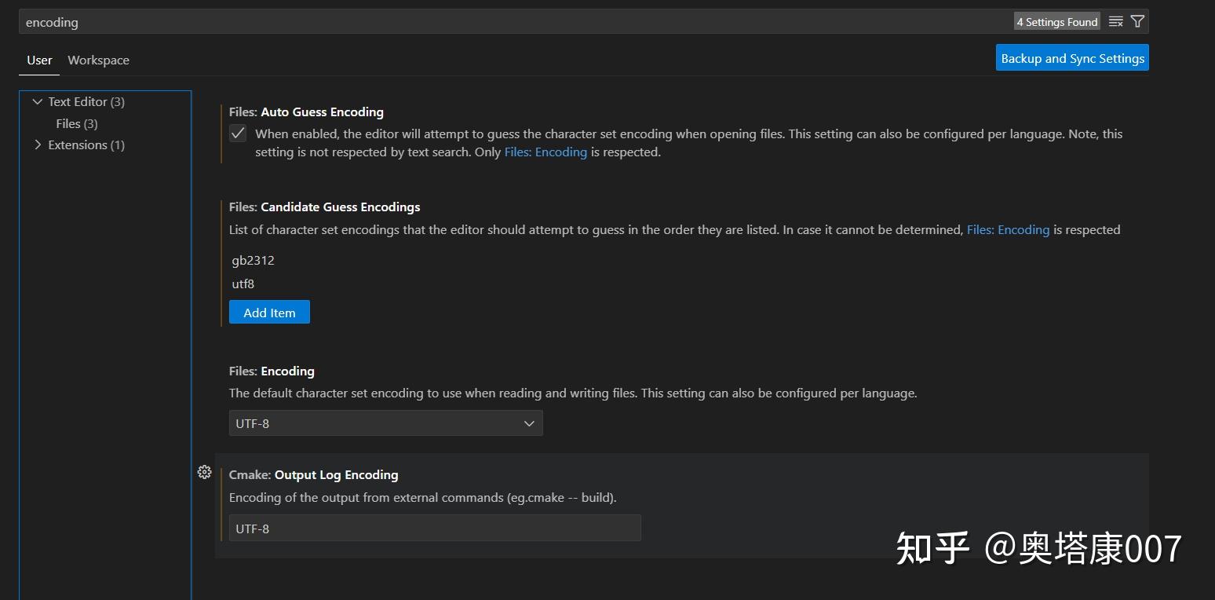The width and height of the screenshot is (1215, 600).
Task: Collapse the Text Editor section
Action: point(37,101)
